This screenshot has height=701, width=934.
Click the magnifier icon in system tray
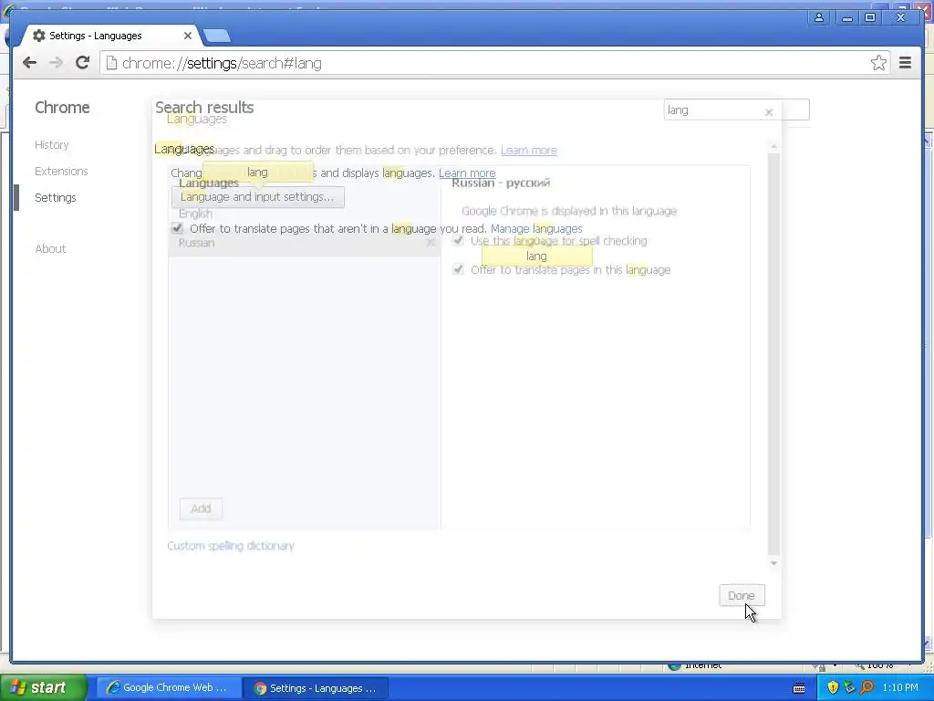(x=867, y=687)
